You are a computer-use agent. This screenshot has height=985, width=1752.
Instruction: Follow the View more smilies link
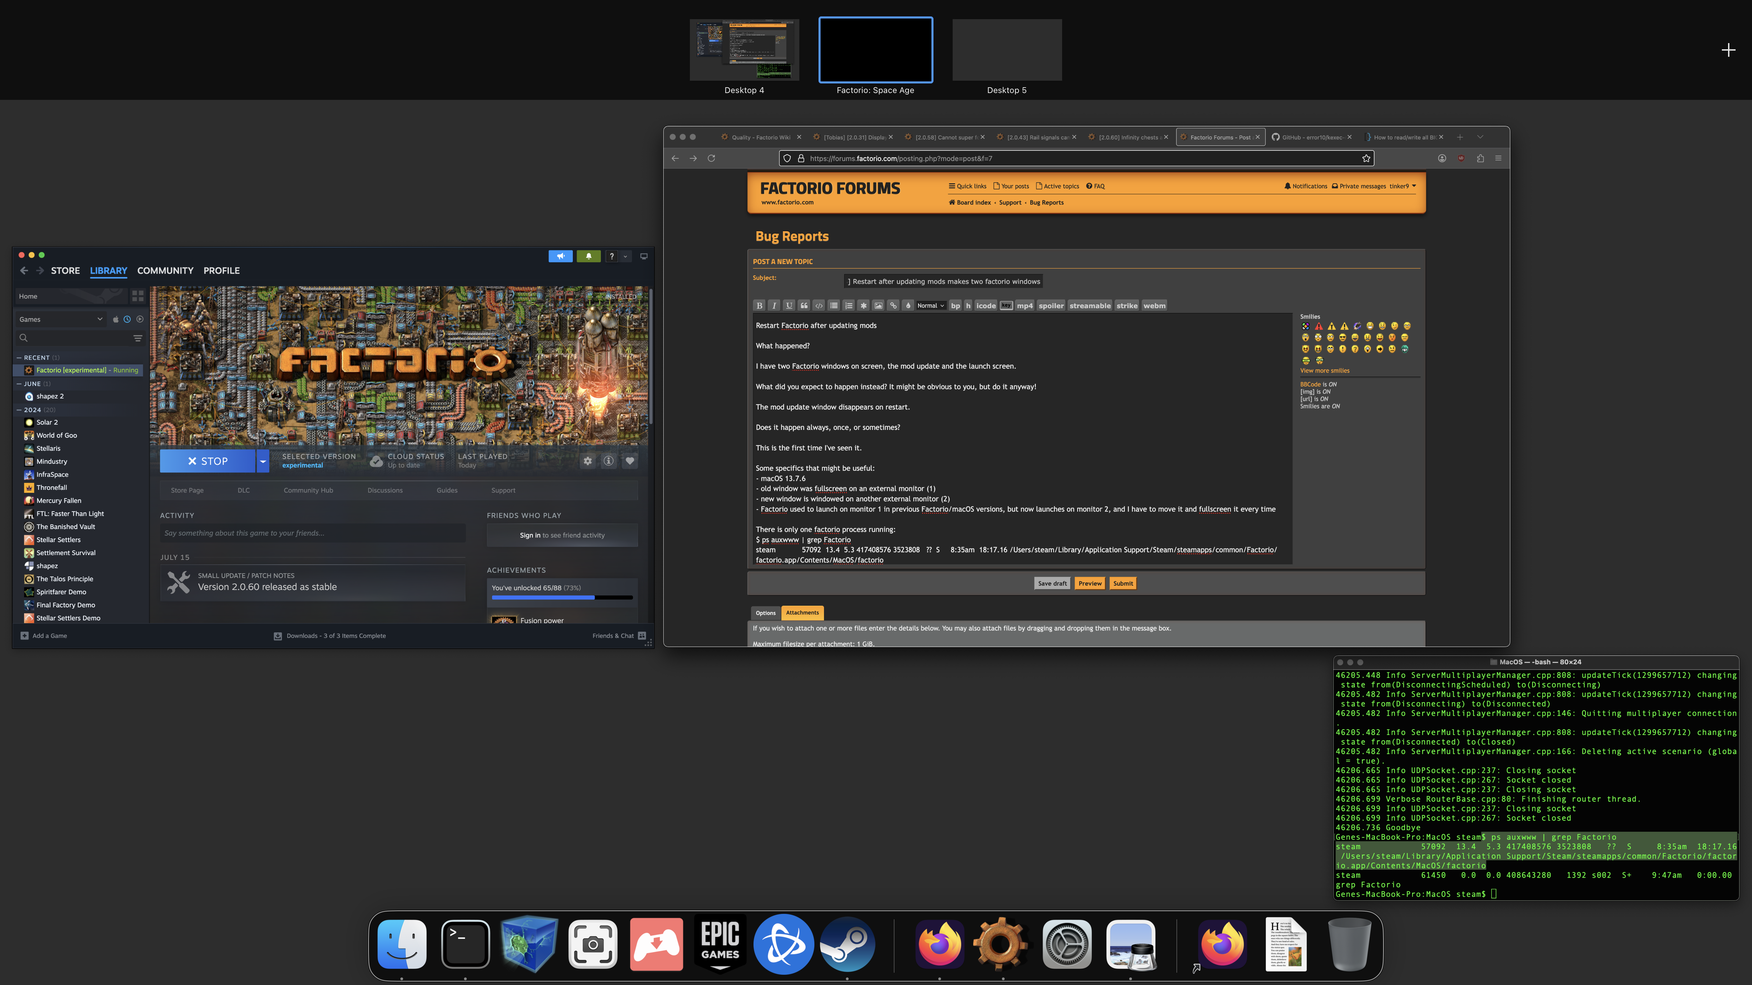click(1324, 370)
